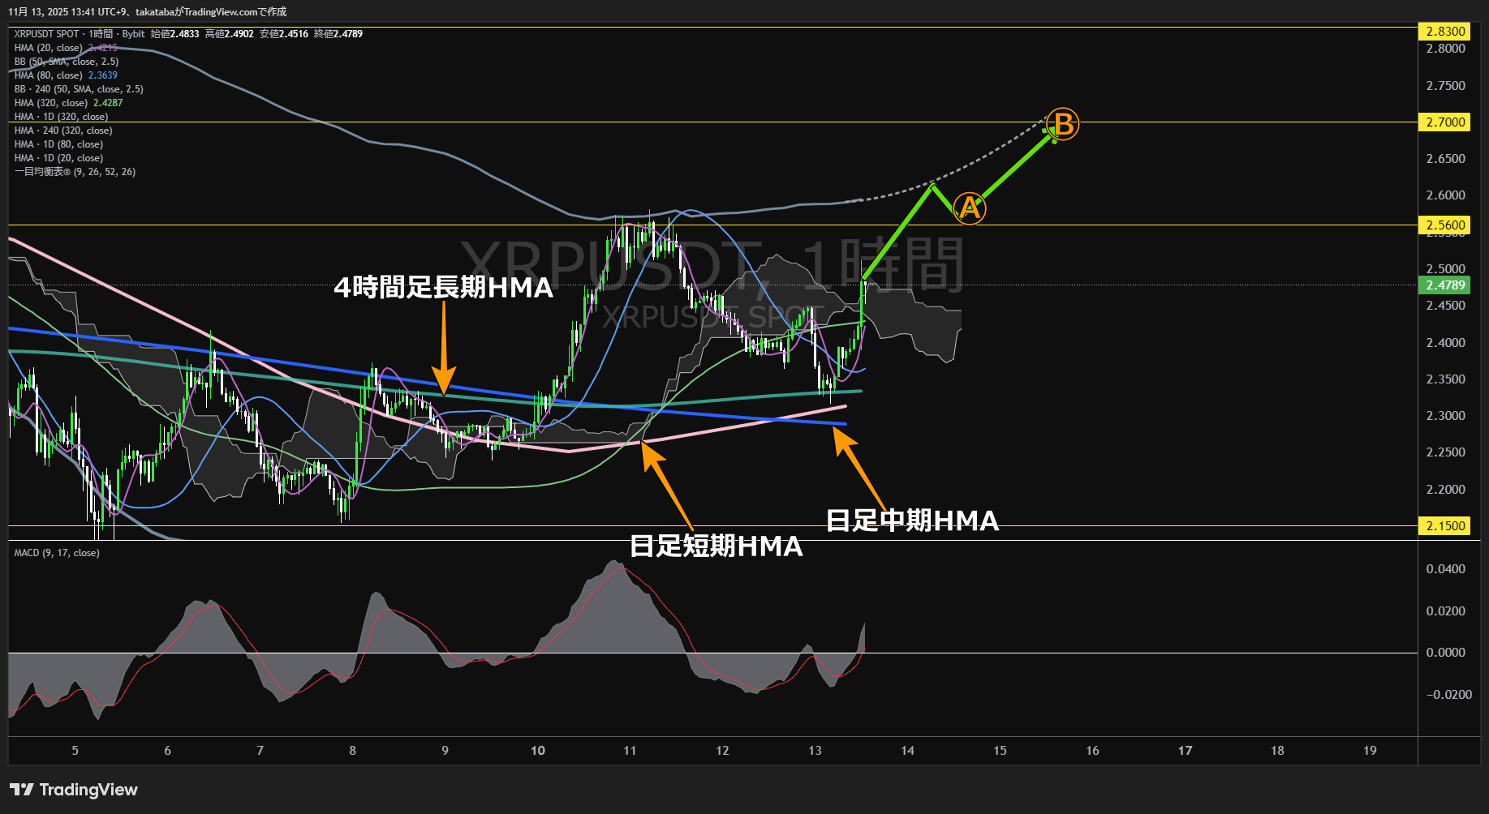This screenshot has width=1489, height=814.
Task: Click the MACD (9, 17, close) pane legend
Action: pos(57,553)
